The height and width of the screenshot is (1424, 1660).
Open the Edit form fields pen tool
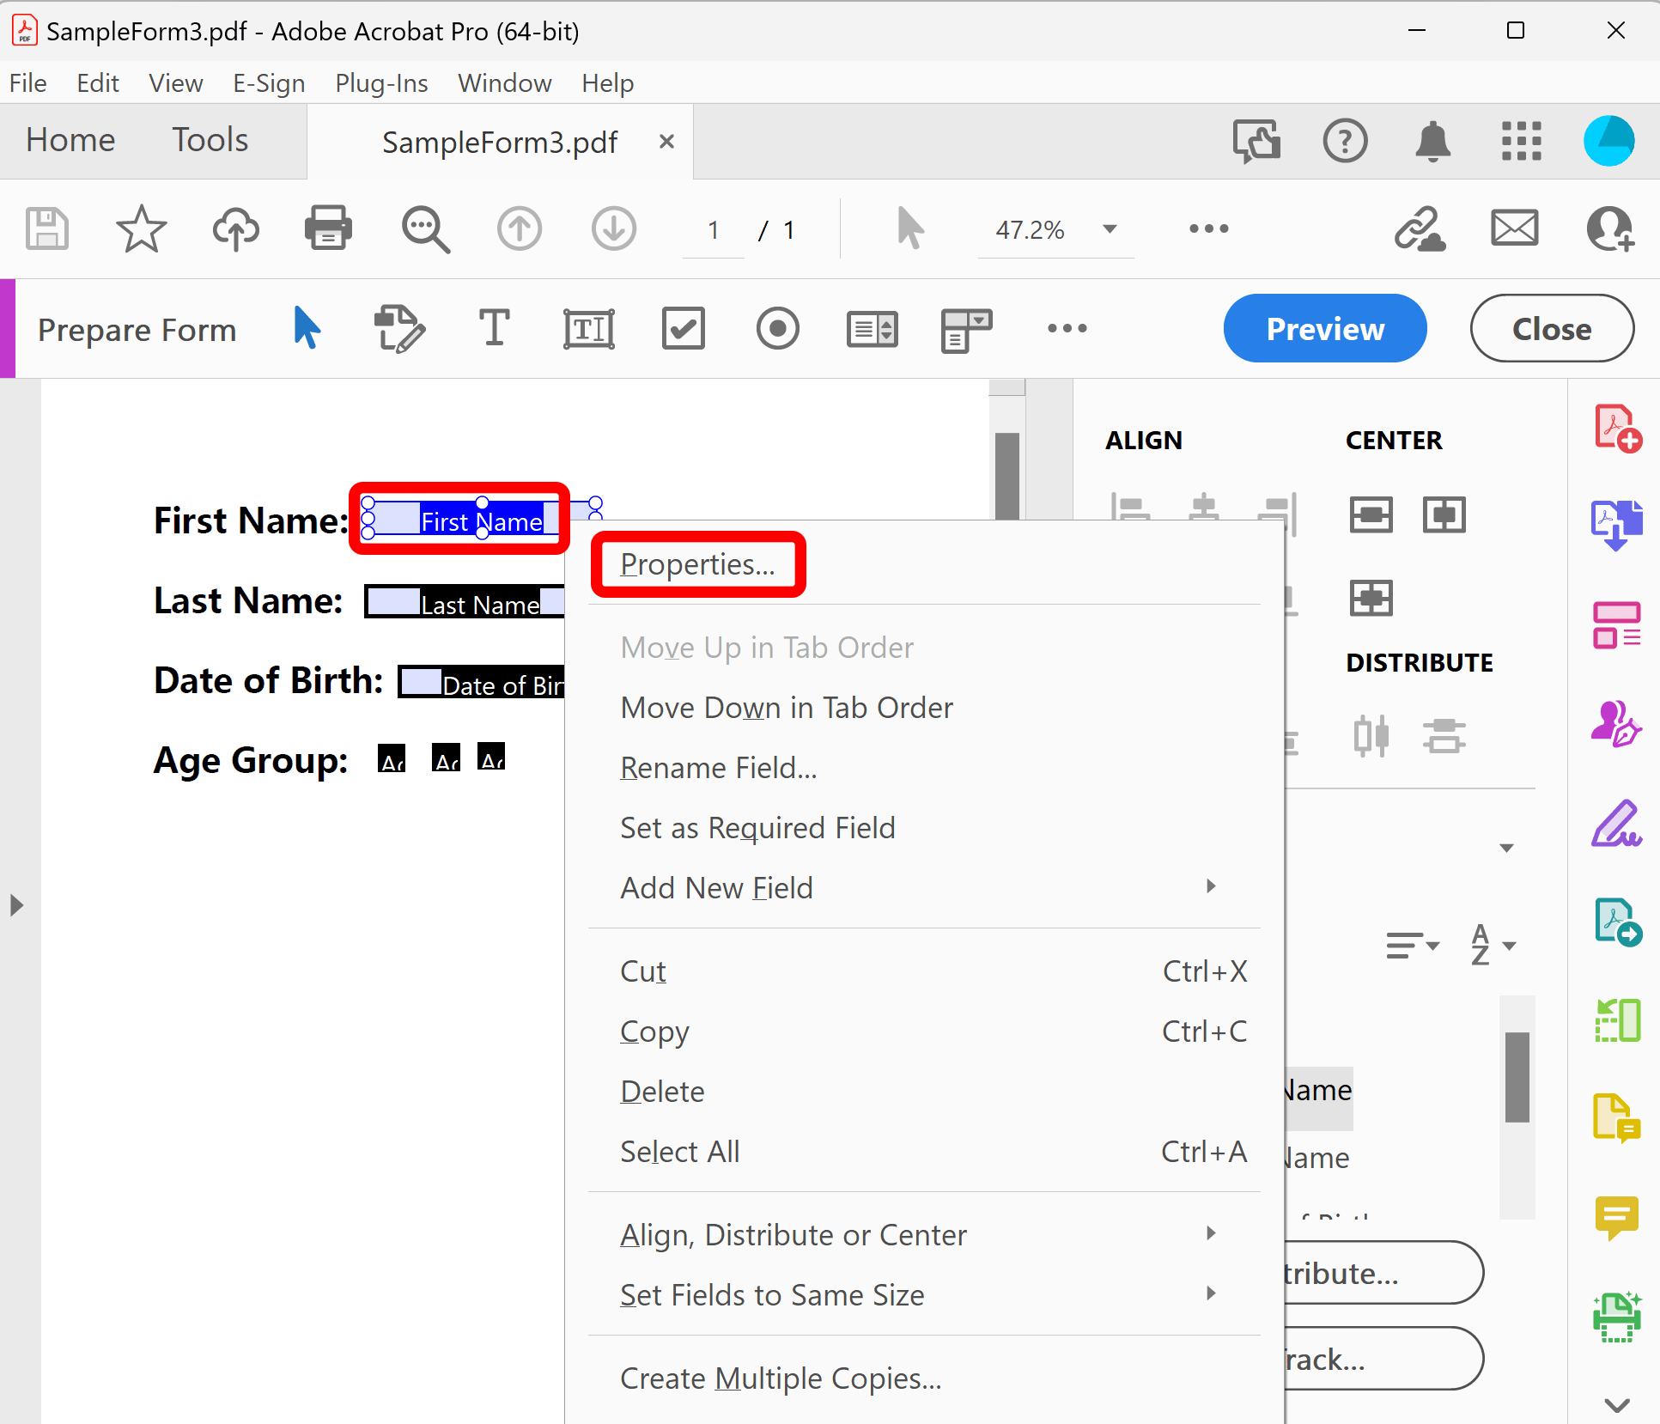399,329
